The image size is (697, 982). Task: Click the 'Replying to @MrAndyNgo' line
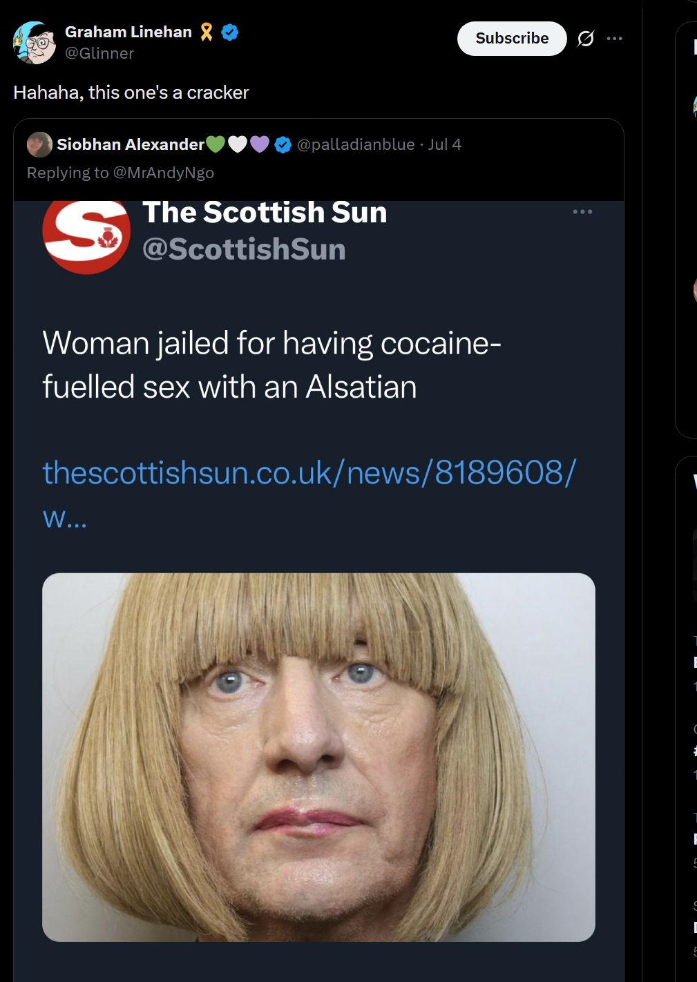(x=120, y=173)
